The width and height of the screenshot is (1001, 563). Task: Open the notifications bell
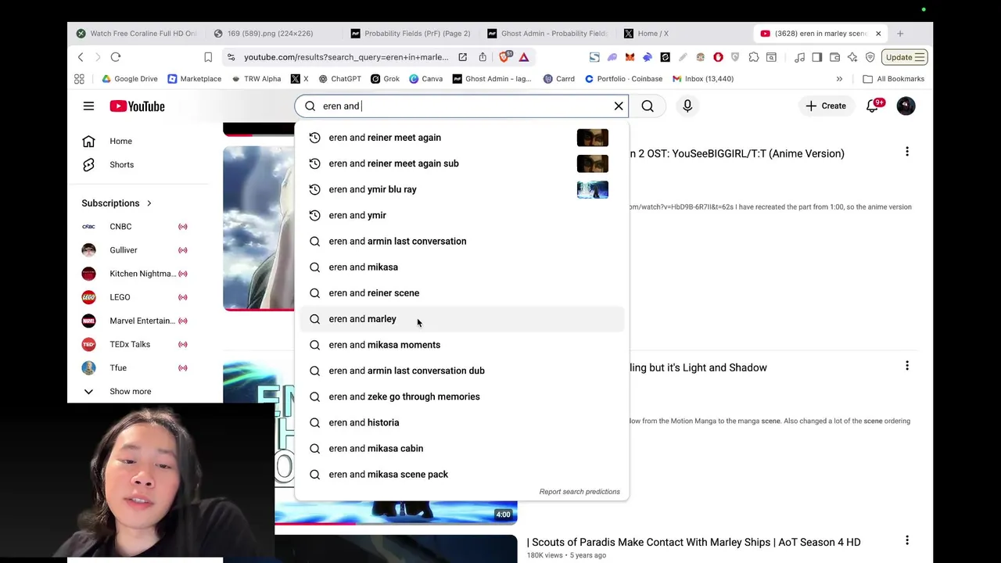pos(872,106)
